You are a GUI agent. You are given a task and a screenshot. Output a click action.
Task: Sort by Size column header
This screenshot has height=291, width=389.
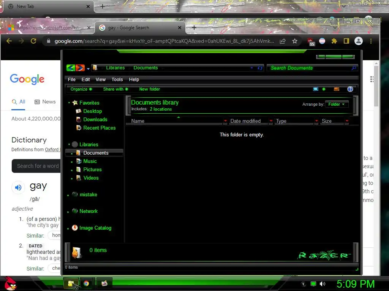coord(332,121)
